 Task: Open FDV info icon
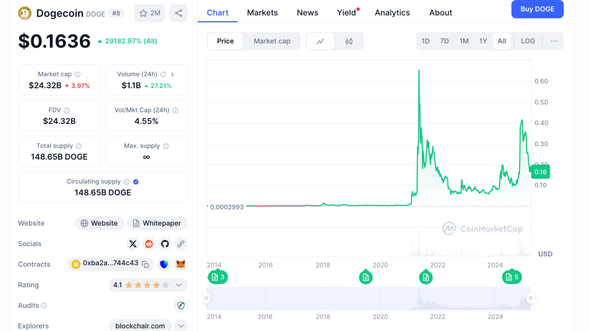point(67,110)
